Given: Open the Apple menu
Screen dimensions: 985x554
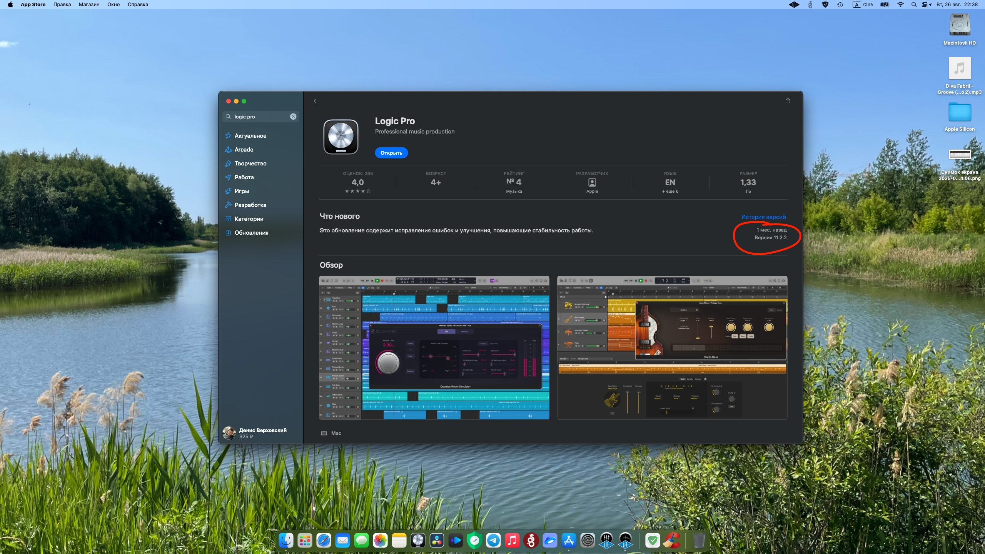Looking at the screenshot, I should (10, 5).
